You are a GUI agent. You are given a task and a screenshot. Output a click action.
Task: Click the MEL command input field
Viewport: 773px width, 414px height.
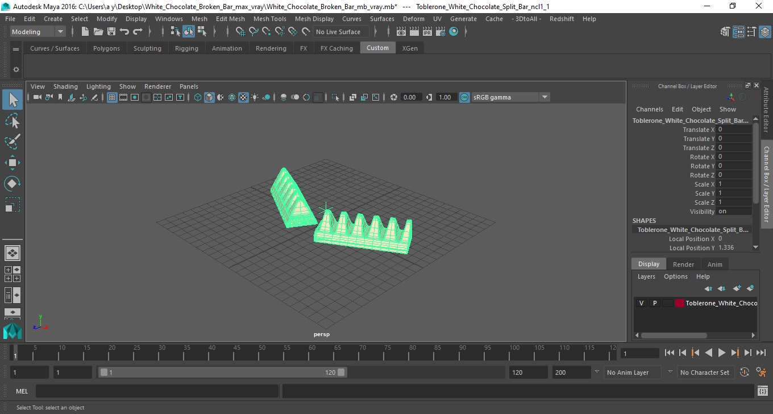point(157,391)
